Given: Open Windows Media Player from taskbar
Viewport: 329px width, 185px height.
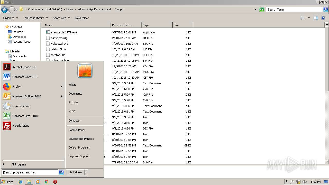Looking at the screenshot, I should click(x=38, y=182).
